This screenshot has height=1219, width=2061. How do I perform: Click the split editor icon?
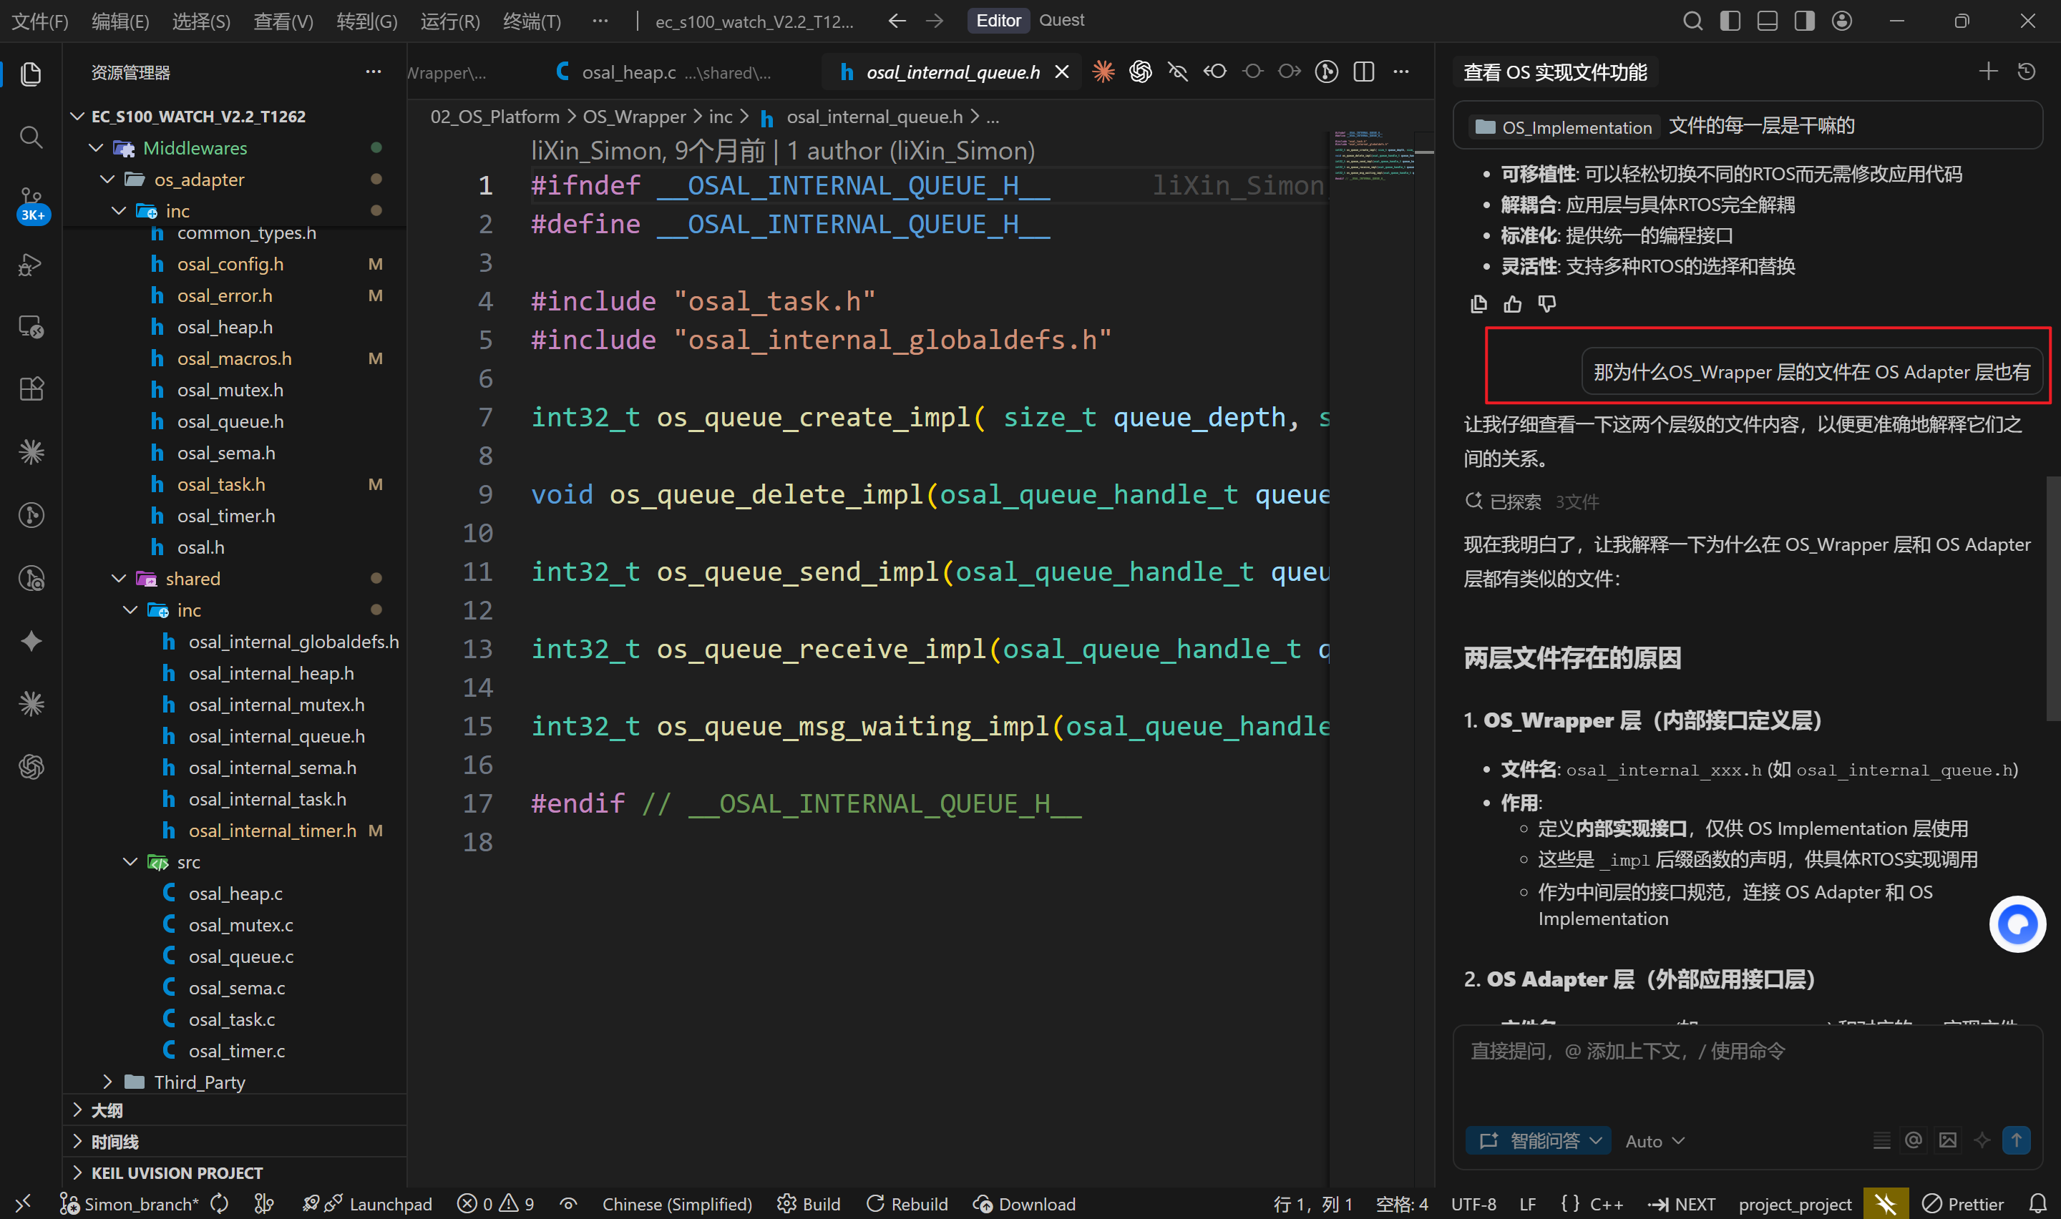(1363, 72)
